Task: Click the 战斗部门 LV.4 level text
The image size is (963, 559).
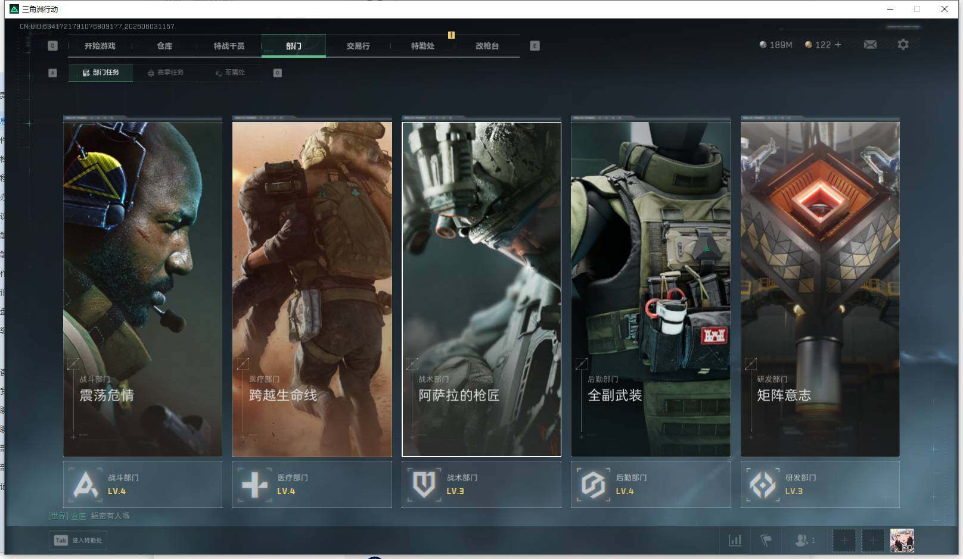Action: click(117, 491)
